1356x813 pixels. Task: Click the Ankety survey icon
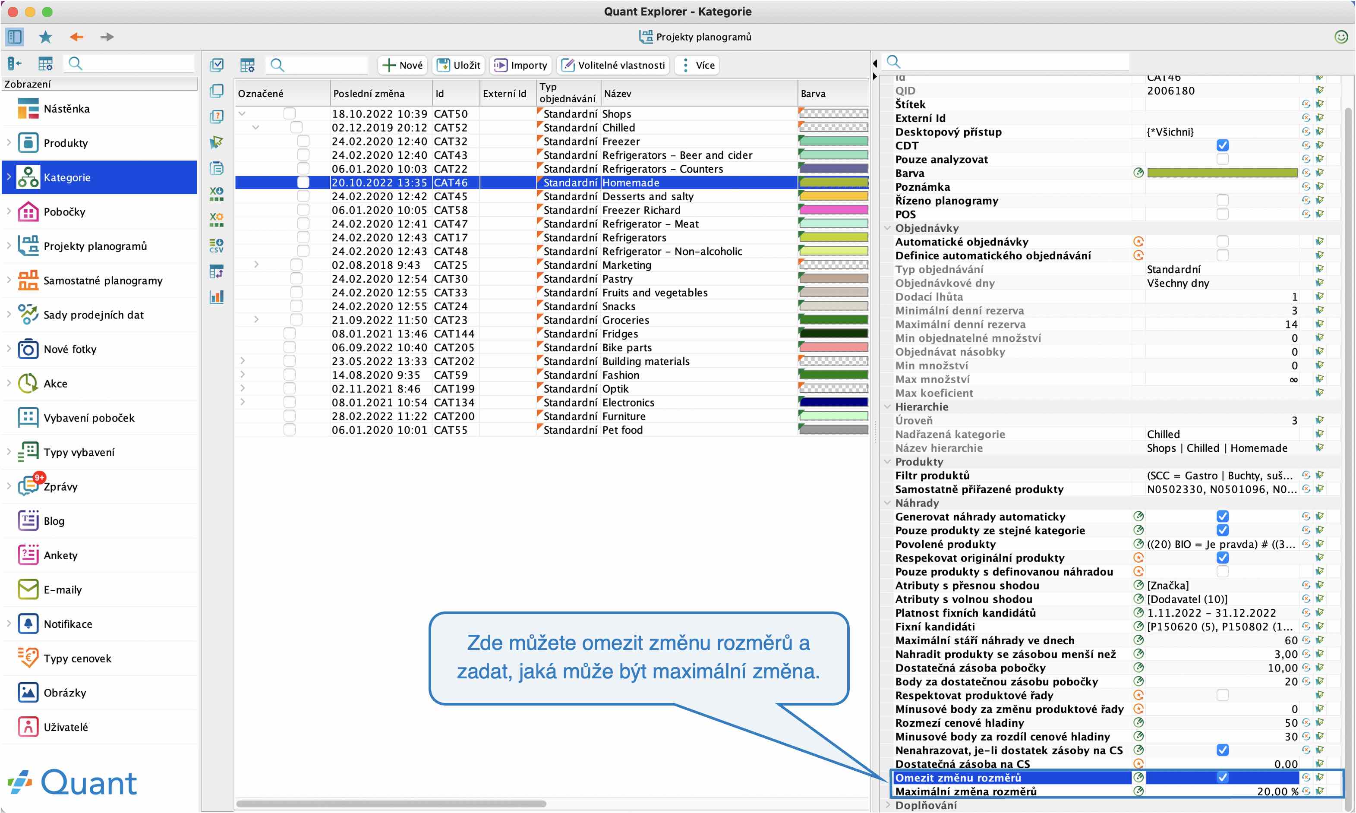click(28, 555)
